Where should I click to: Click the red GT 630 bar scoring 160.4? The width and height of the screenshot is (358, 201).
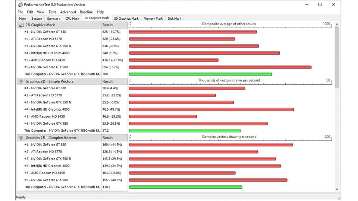[211, 145]
